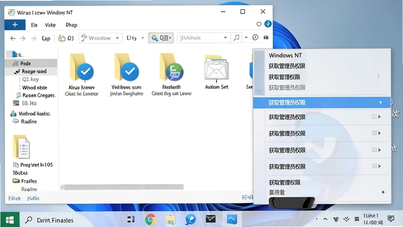
Task: Click the people icon at toolbar end
Action: pyautogui.click(x=266, y=37)
